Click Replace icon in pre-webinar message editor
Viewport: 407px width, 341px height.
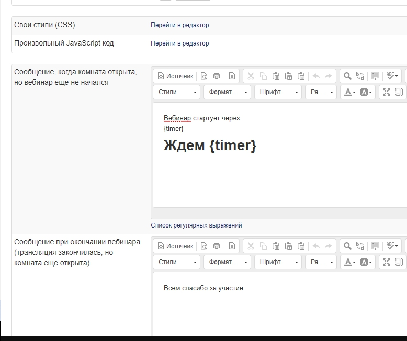pos(360,76)
